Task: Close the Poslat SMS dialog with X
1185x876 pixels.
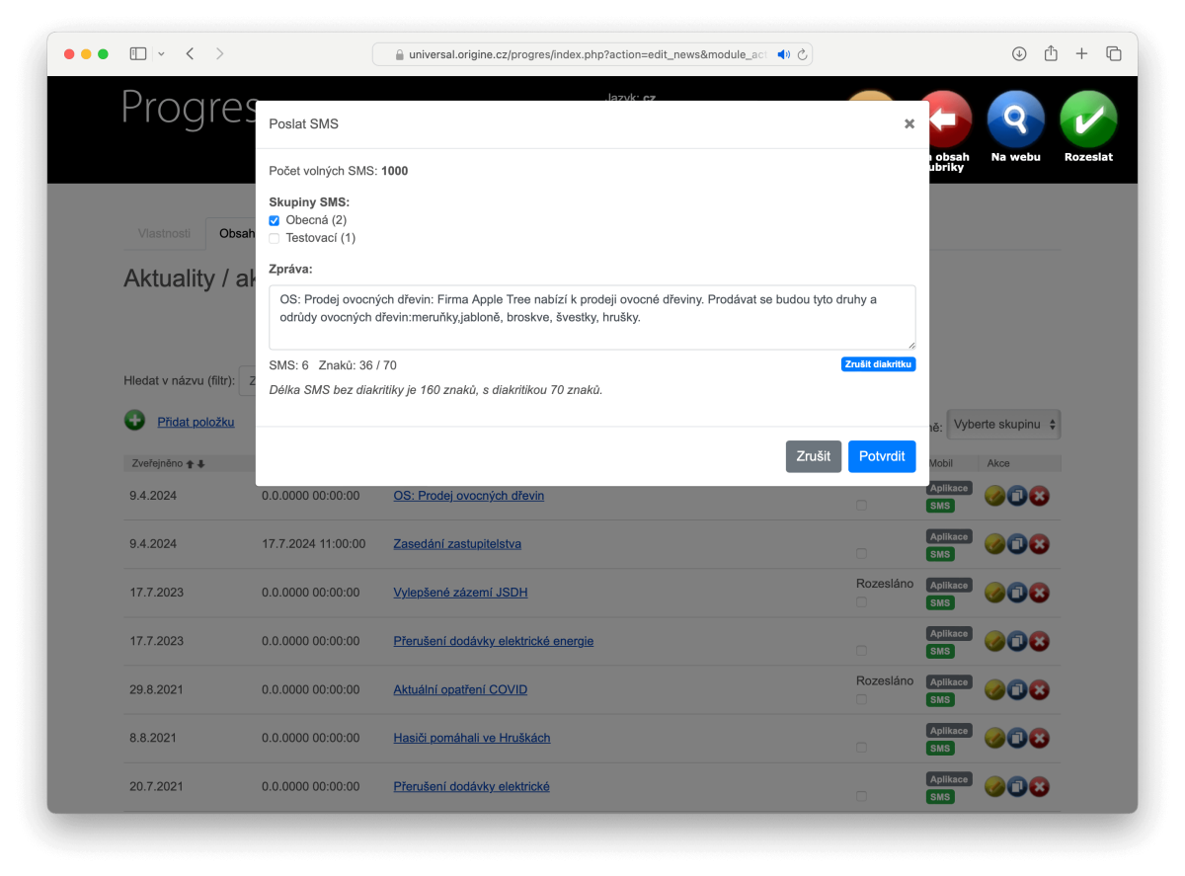Action: (908, 123)
